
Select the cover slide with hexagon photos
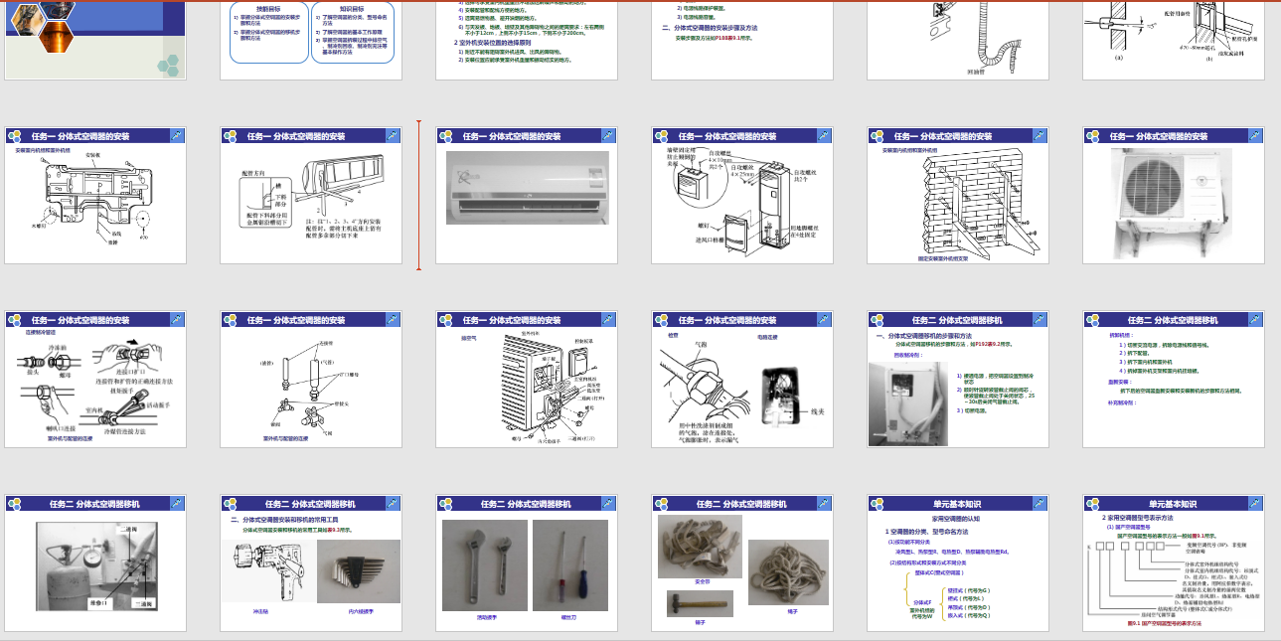pos(95,40)
